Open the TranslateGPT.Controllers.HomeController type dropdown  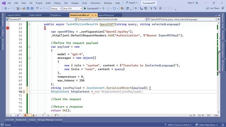point(111,19)
